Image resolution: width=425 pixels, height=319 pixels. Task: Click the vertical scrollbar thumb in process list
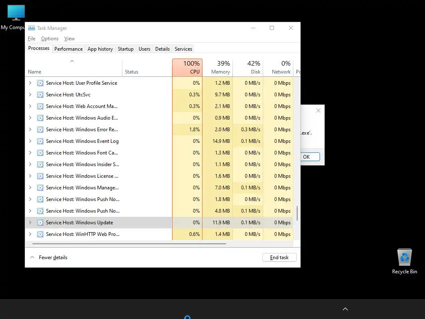297,213
